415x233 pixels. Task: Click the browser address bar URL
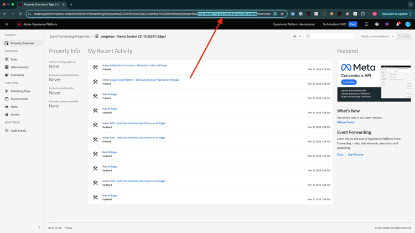click(x=152, y=14)
